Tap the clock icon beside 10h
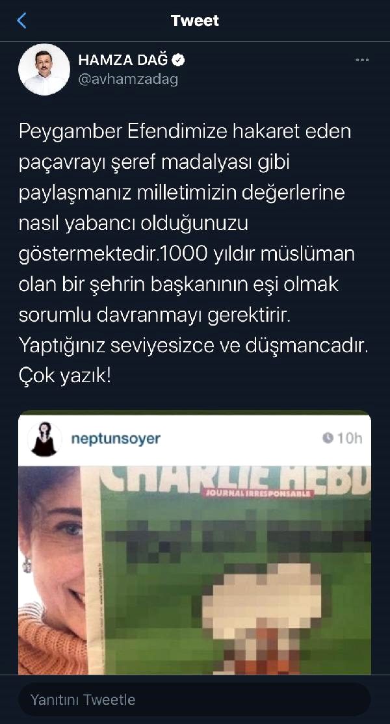Viewport: 390px width, 724px height. pos(328,438)
